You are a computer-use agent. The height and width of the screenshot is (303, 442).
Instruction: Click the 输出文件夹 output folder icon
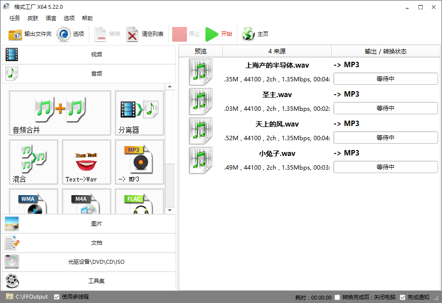pyautogui.click(x=15, y=34)
